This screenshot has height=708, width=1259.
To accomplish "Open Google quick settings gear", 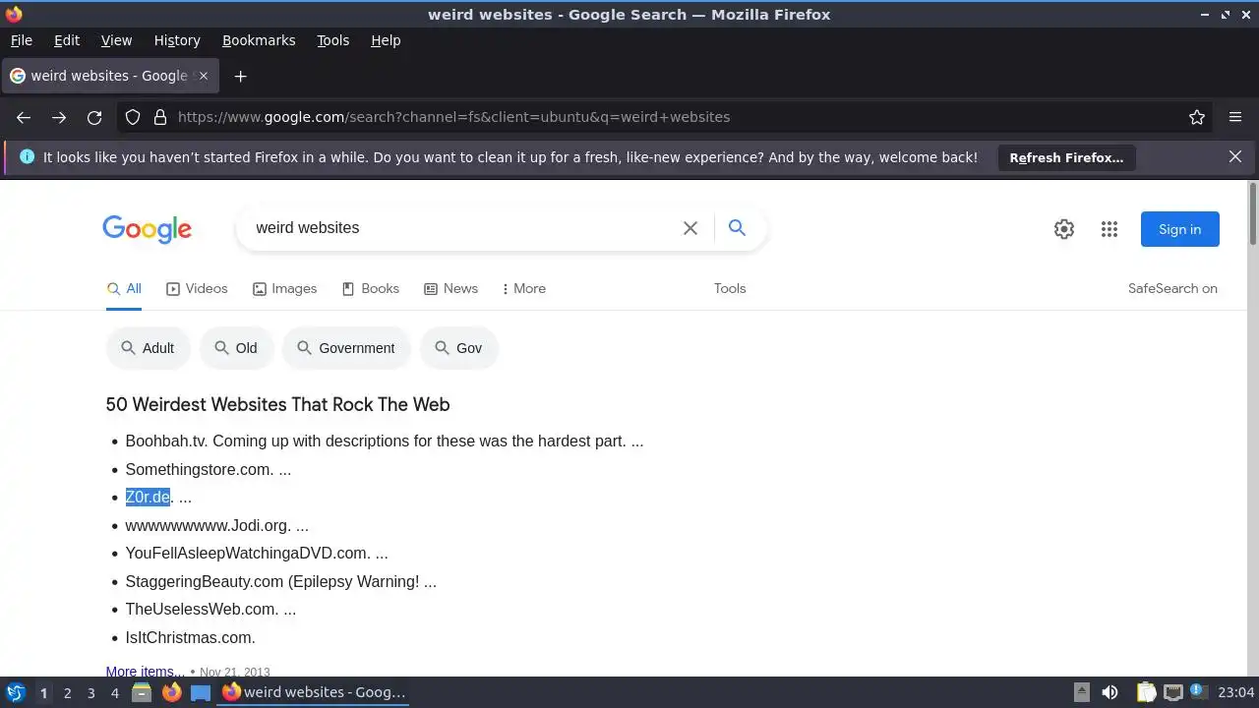I will click(1064, 229).
